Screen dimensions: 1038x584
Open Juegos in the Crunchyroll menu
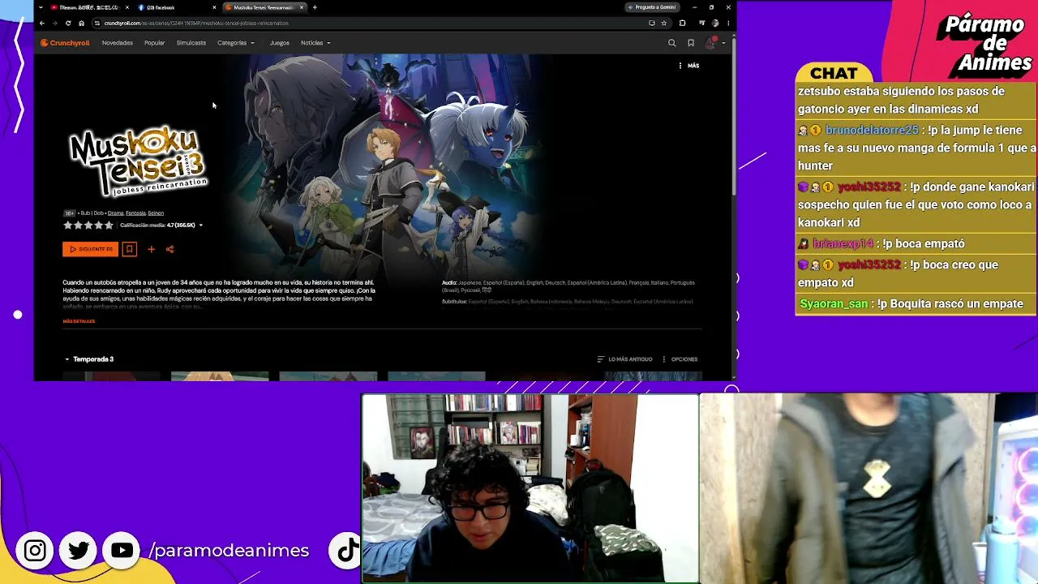(x=280, y=43)
